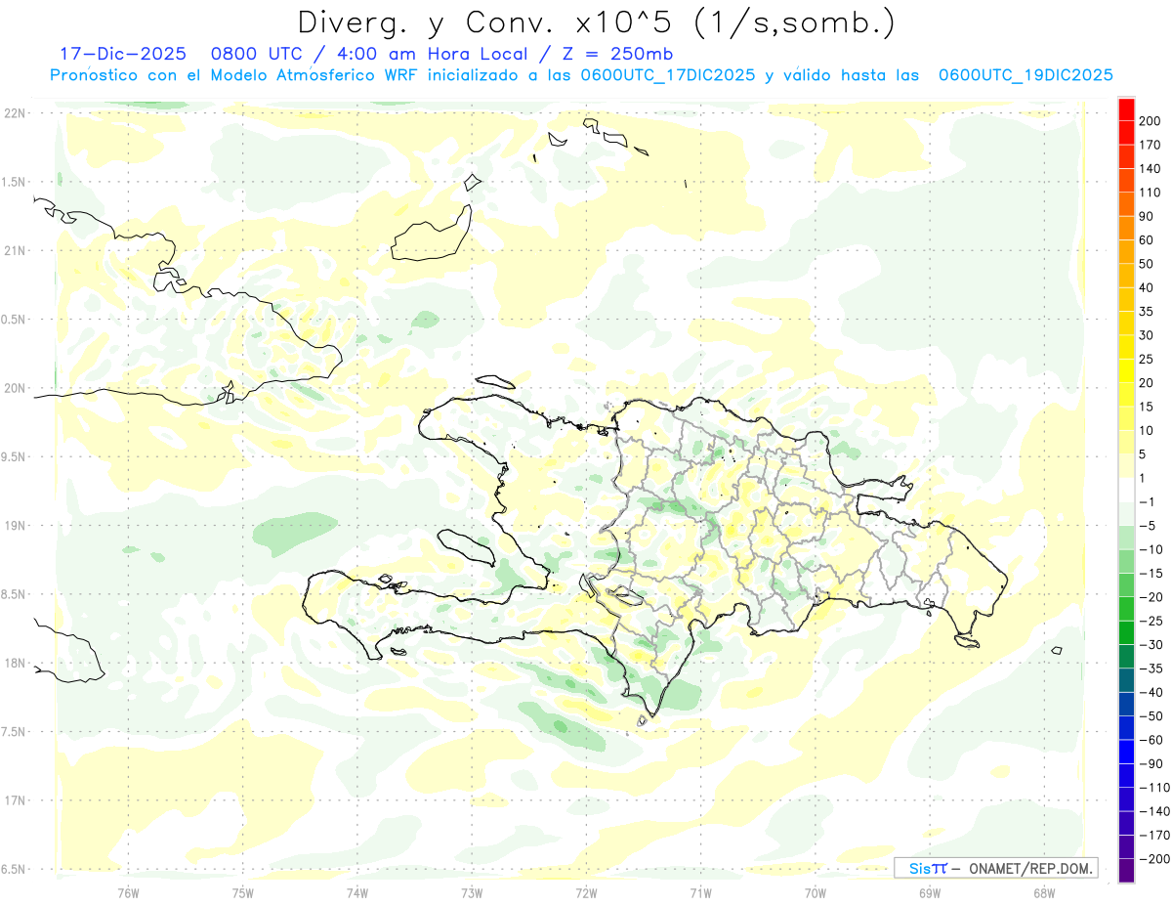Click the '72W' longitude label
This screenshot has height=906, width=1172.
[x=586, y=891]
